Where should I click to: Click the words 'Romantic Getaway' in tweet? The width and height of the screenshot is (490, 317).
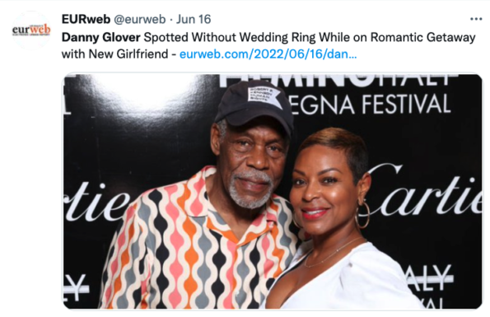point(422,37)
